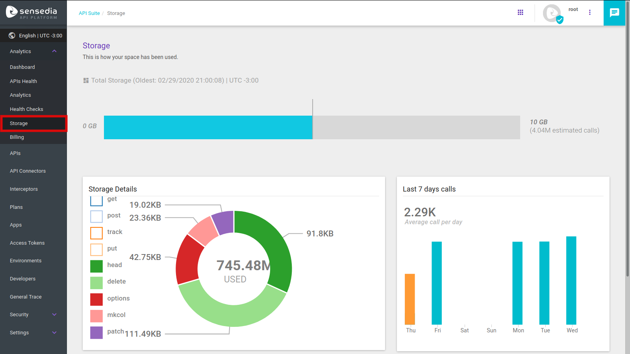Open the kebab menu beside root user

pyautogui.click(x=590, y=12)
